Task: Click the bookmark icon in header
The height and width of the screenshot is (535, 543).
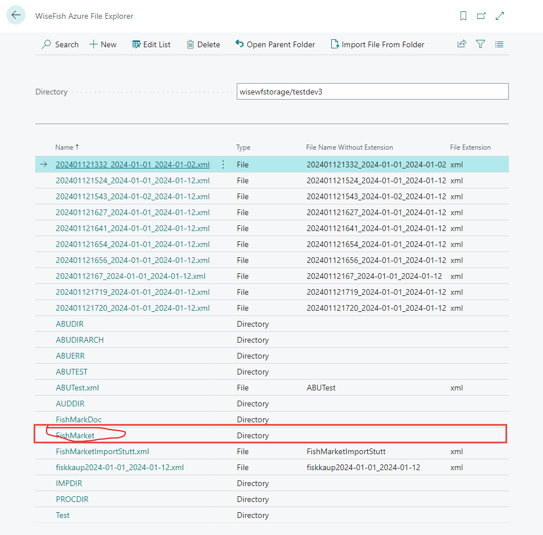Action: pyautogui.click(x=463, y=16)
